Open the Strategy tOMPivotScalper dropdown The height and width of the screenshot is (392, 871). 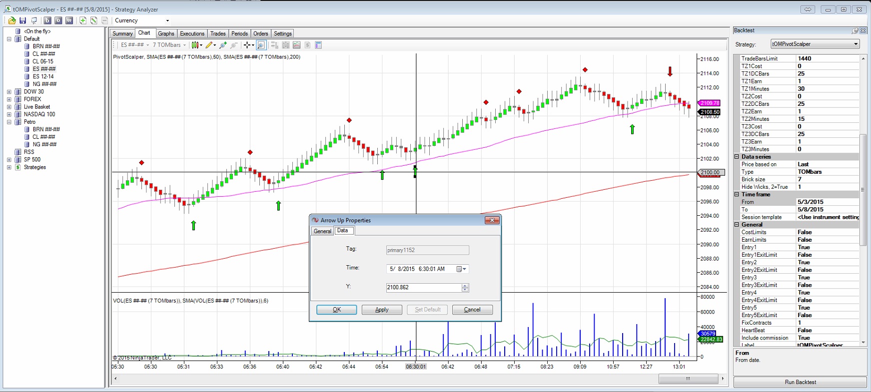815,44
